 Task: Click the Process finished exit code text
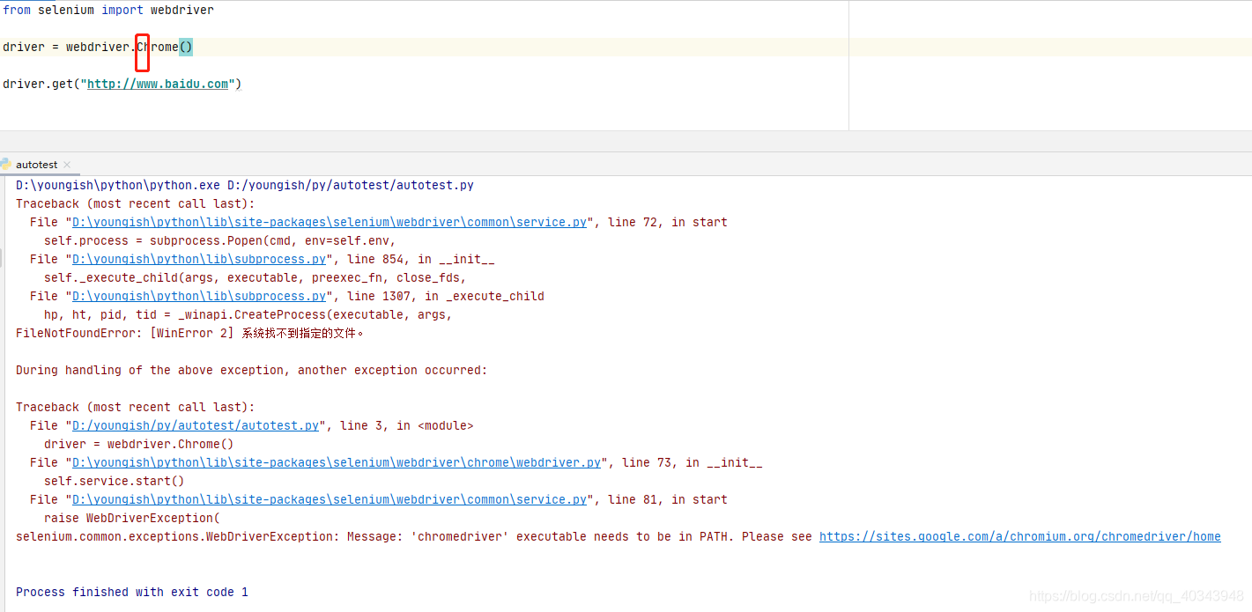click(132, 592)
